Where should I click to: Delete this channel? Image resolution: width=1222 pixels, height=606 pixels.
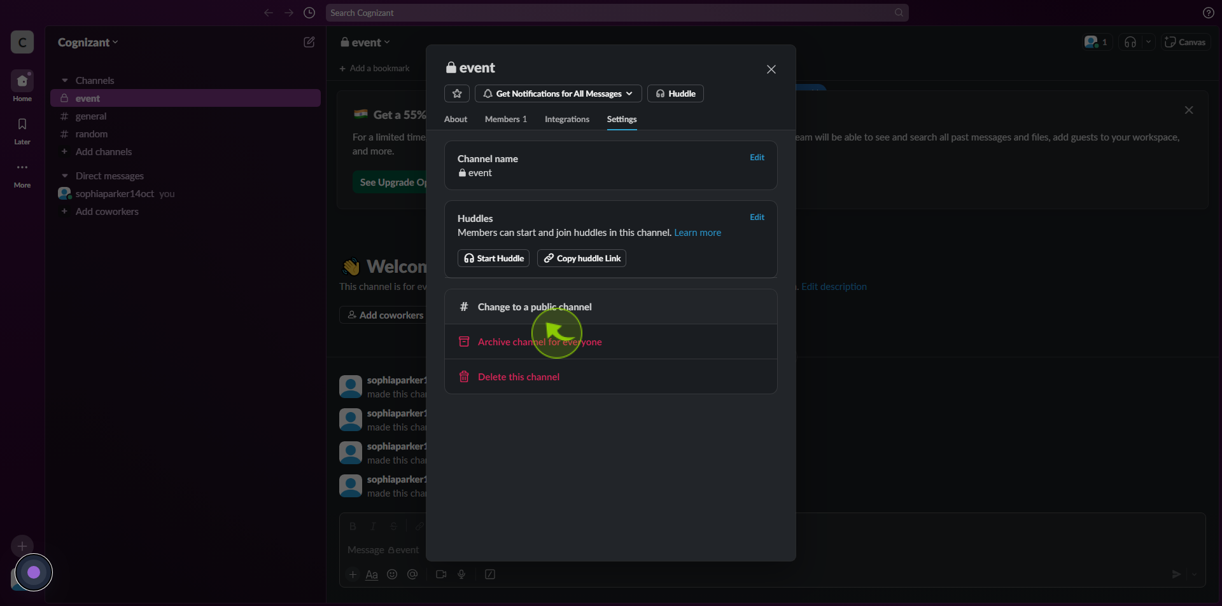(610, 377)
